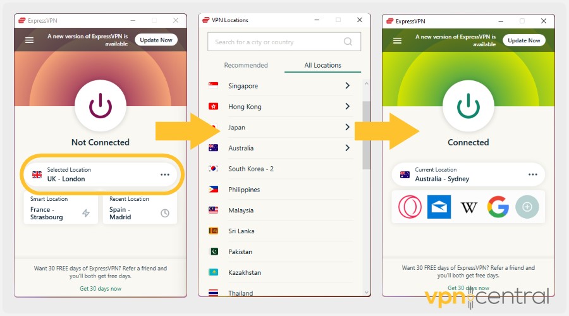569x316 pixels.
Task: Click the search magnifier icon
Action: 348,42
